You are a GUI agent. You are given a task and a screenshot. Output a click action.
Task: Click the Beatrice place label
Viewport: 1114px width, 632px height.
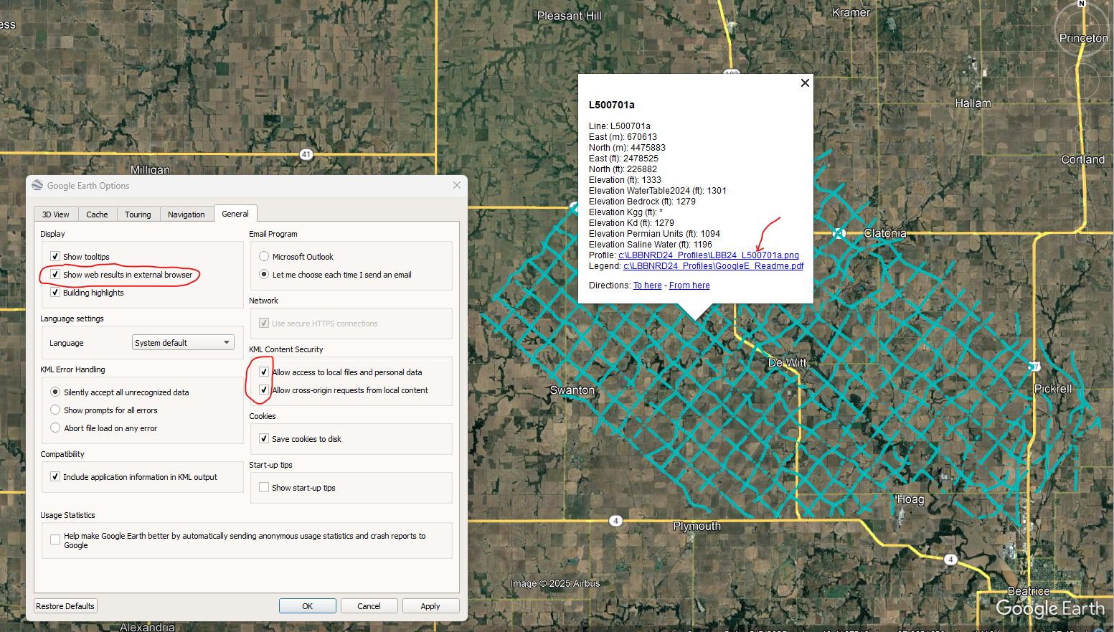coord(1029,591)
